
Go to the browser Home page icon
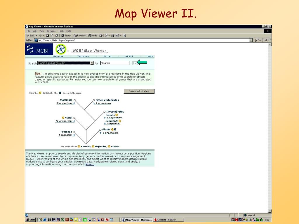57,36
